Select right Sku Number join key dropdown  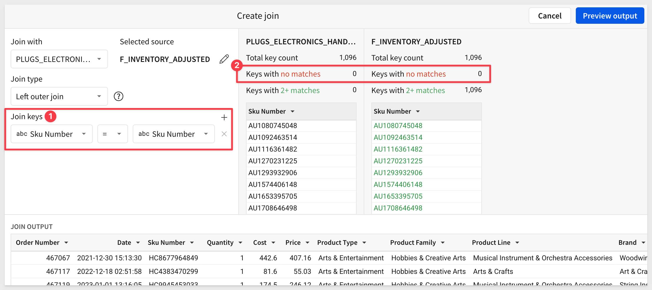tap(174, 134)
